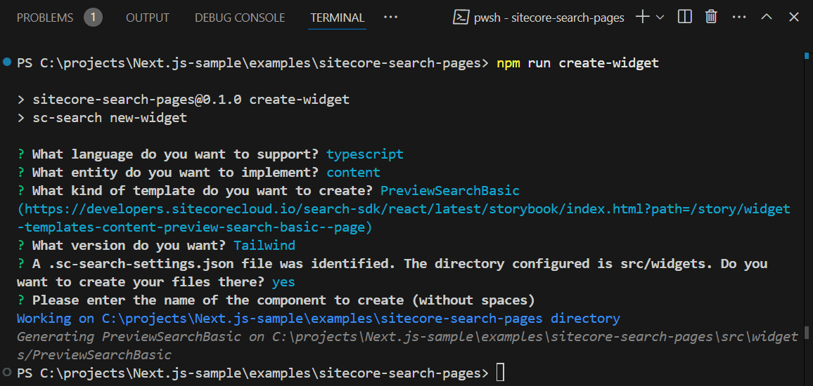The width and height of the screenshot is (813, 386).
Task: Click the terminal vertical scrollbar
Action: click(x=807, y=211)
